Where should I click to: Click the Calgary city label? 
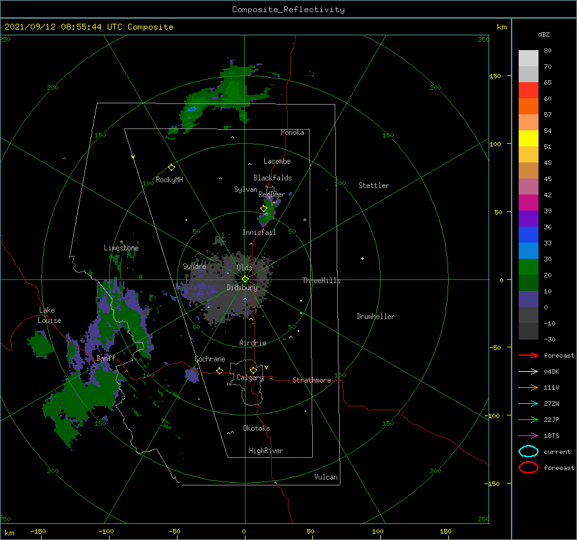click(x=250, y=378)
